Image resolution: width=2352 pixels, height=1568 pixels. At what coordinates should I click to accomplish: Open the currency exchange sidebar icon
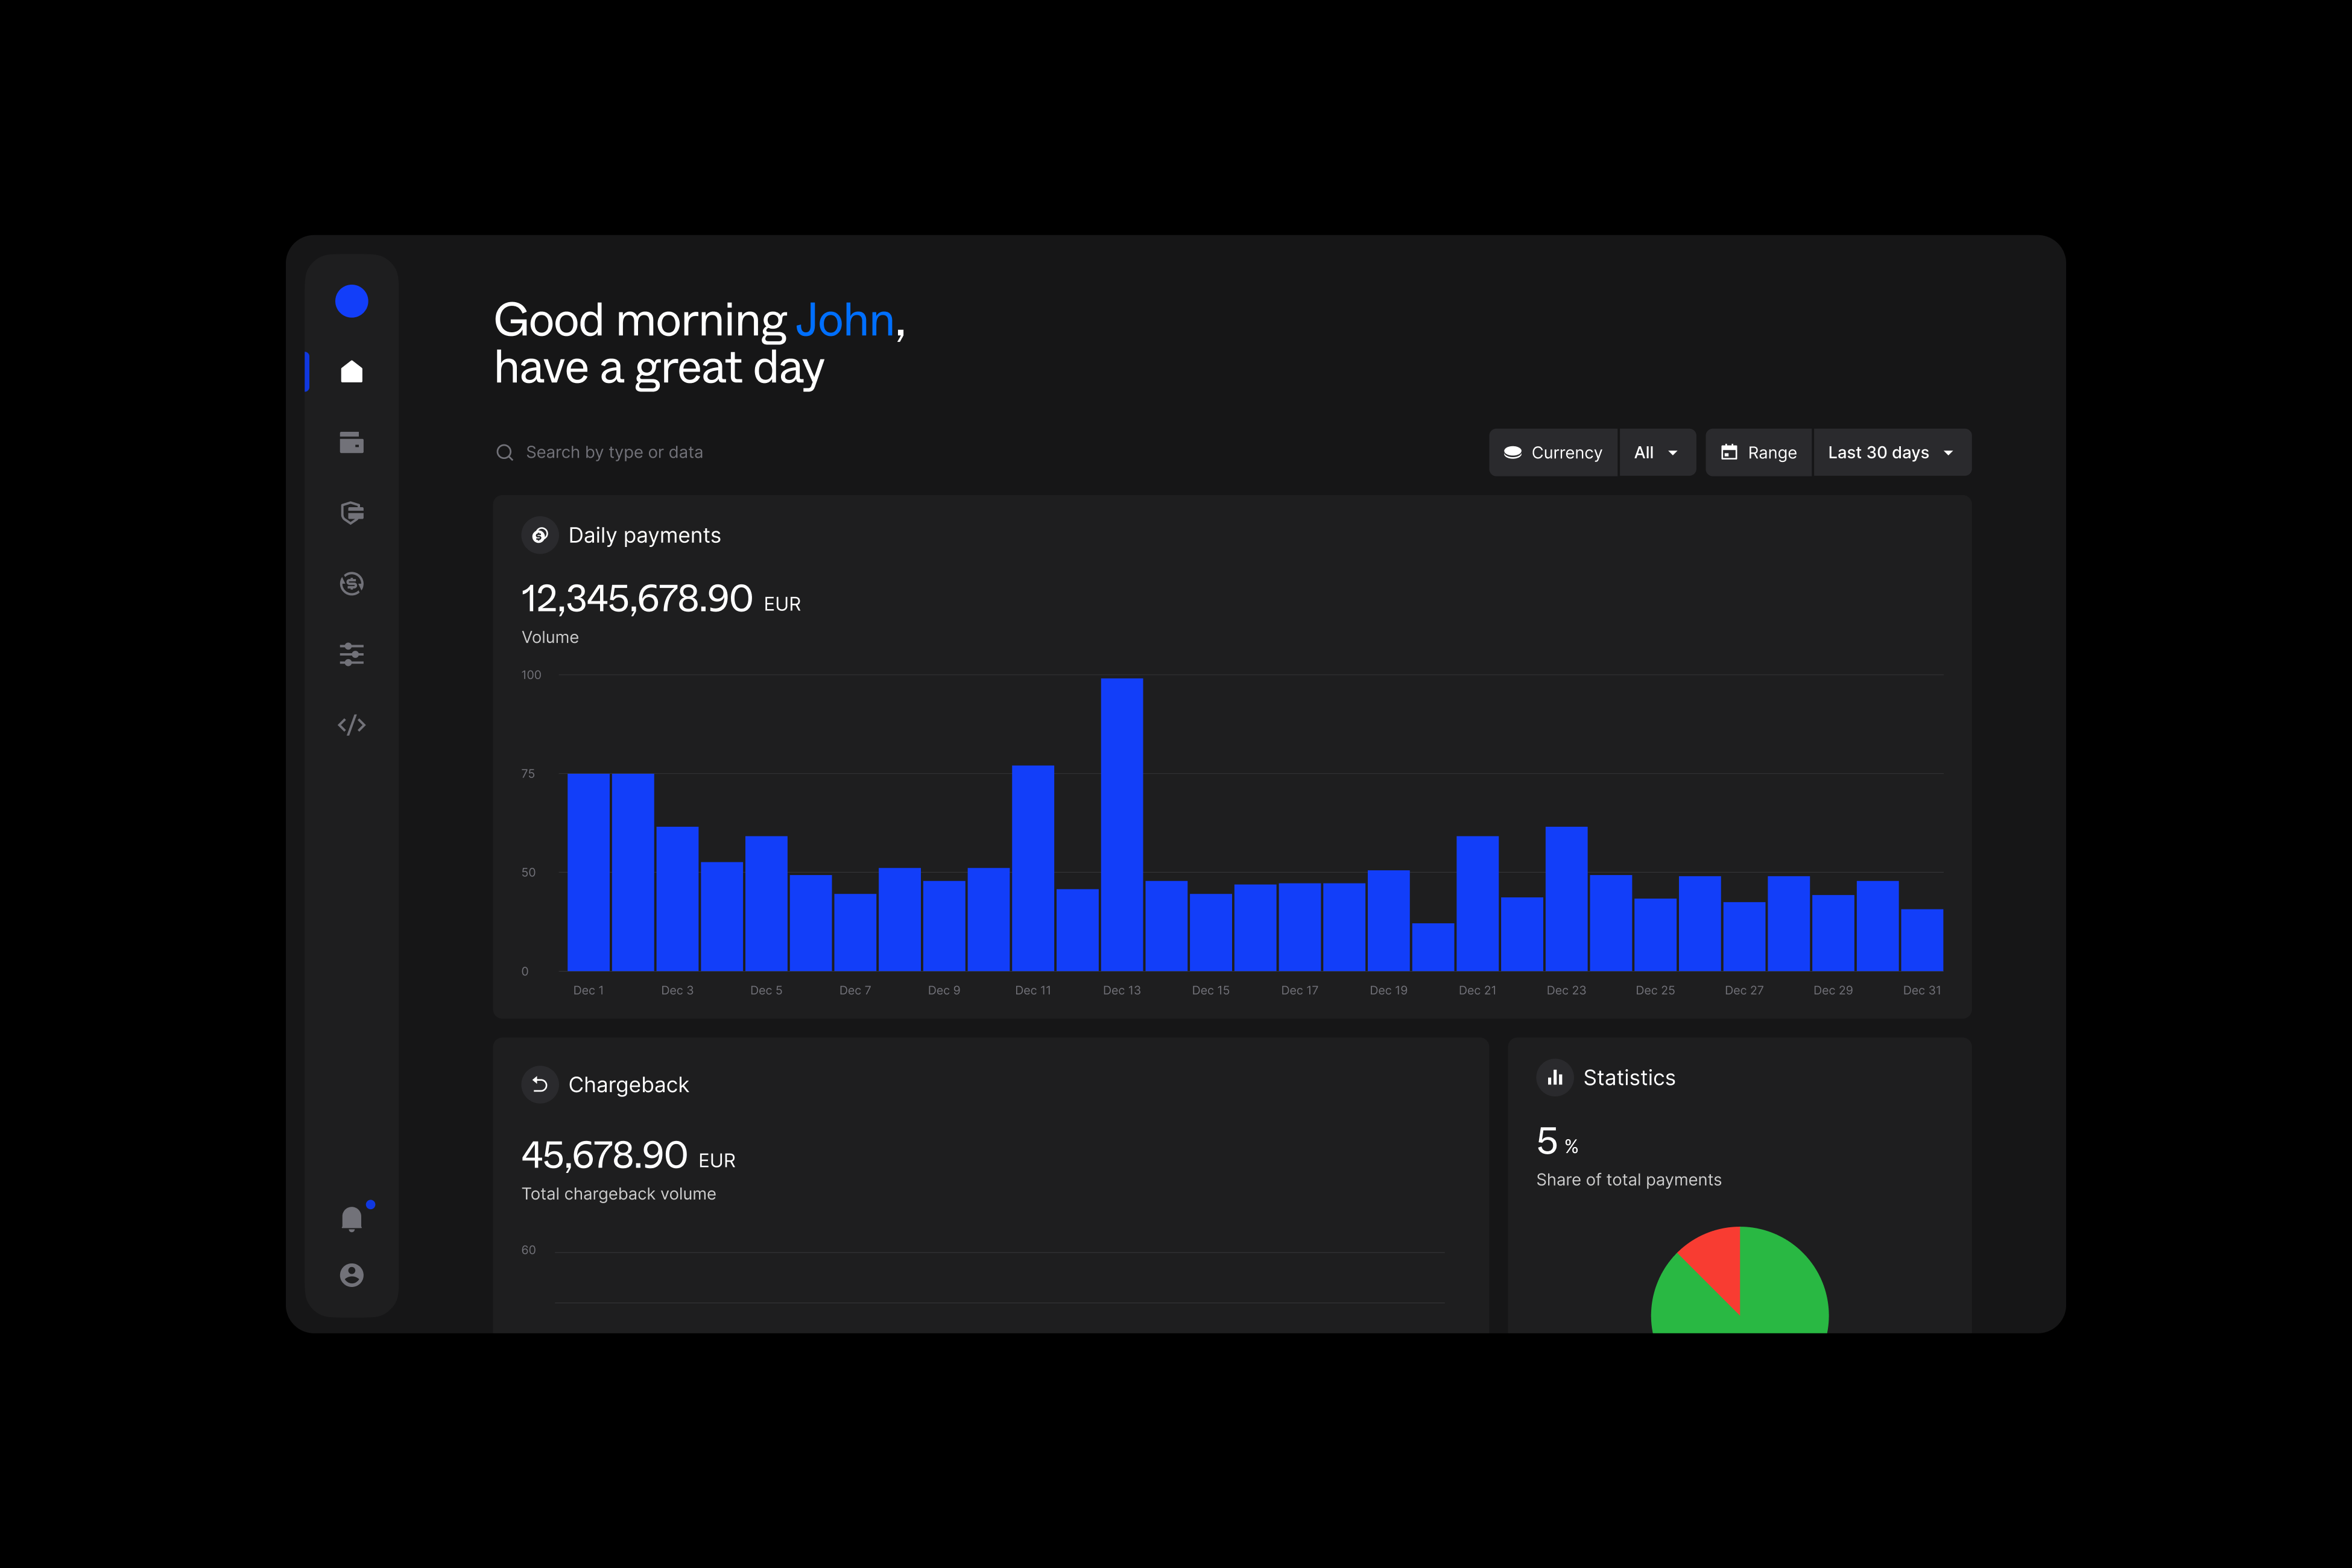[351, 584]
